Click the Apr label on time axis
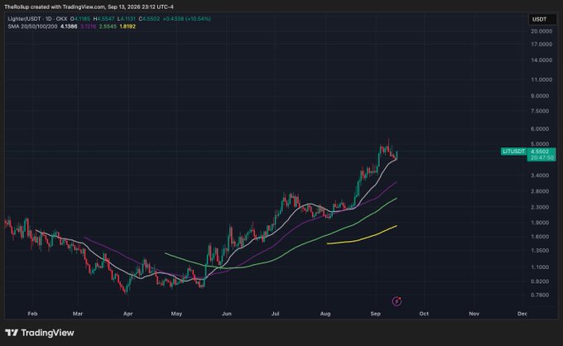 (x=128, y=314)
